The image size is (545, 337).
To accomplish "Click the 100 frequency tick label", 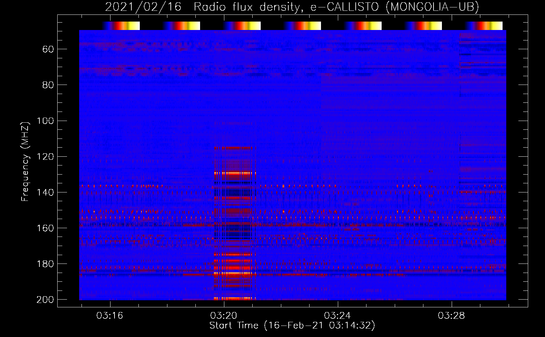I will point(45,121).
